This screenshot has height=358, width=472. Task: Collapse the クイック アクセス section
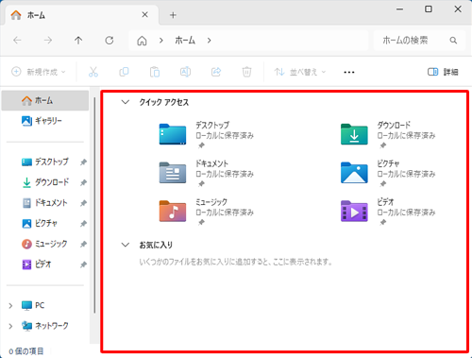pyautogui.click(x=126, y=102)
